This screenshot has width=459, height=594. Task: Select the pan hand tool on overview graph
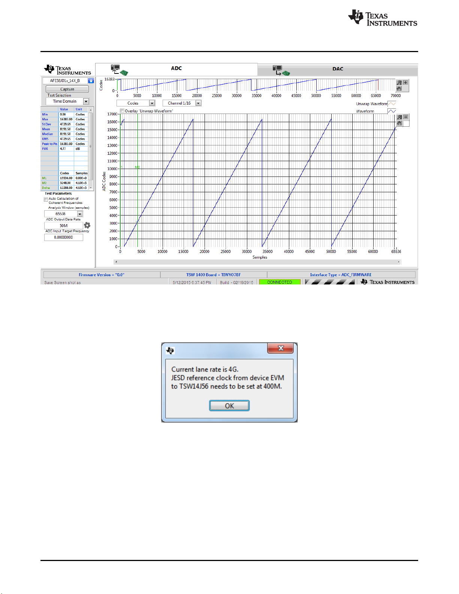pos(399,88)
